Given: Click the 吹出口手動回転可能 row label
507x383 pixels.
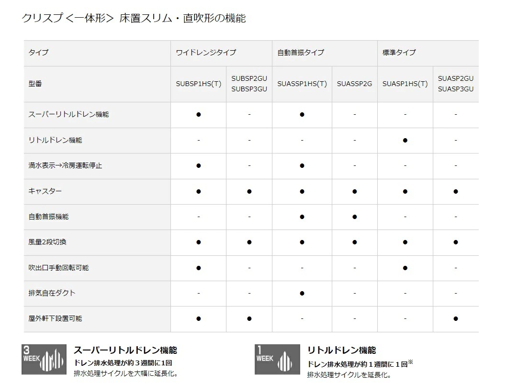Looking at the screenshot, I should [58, 268].
